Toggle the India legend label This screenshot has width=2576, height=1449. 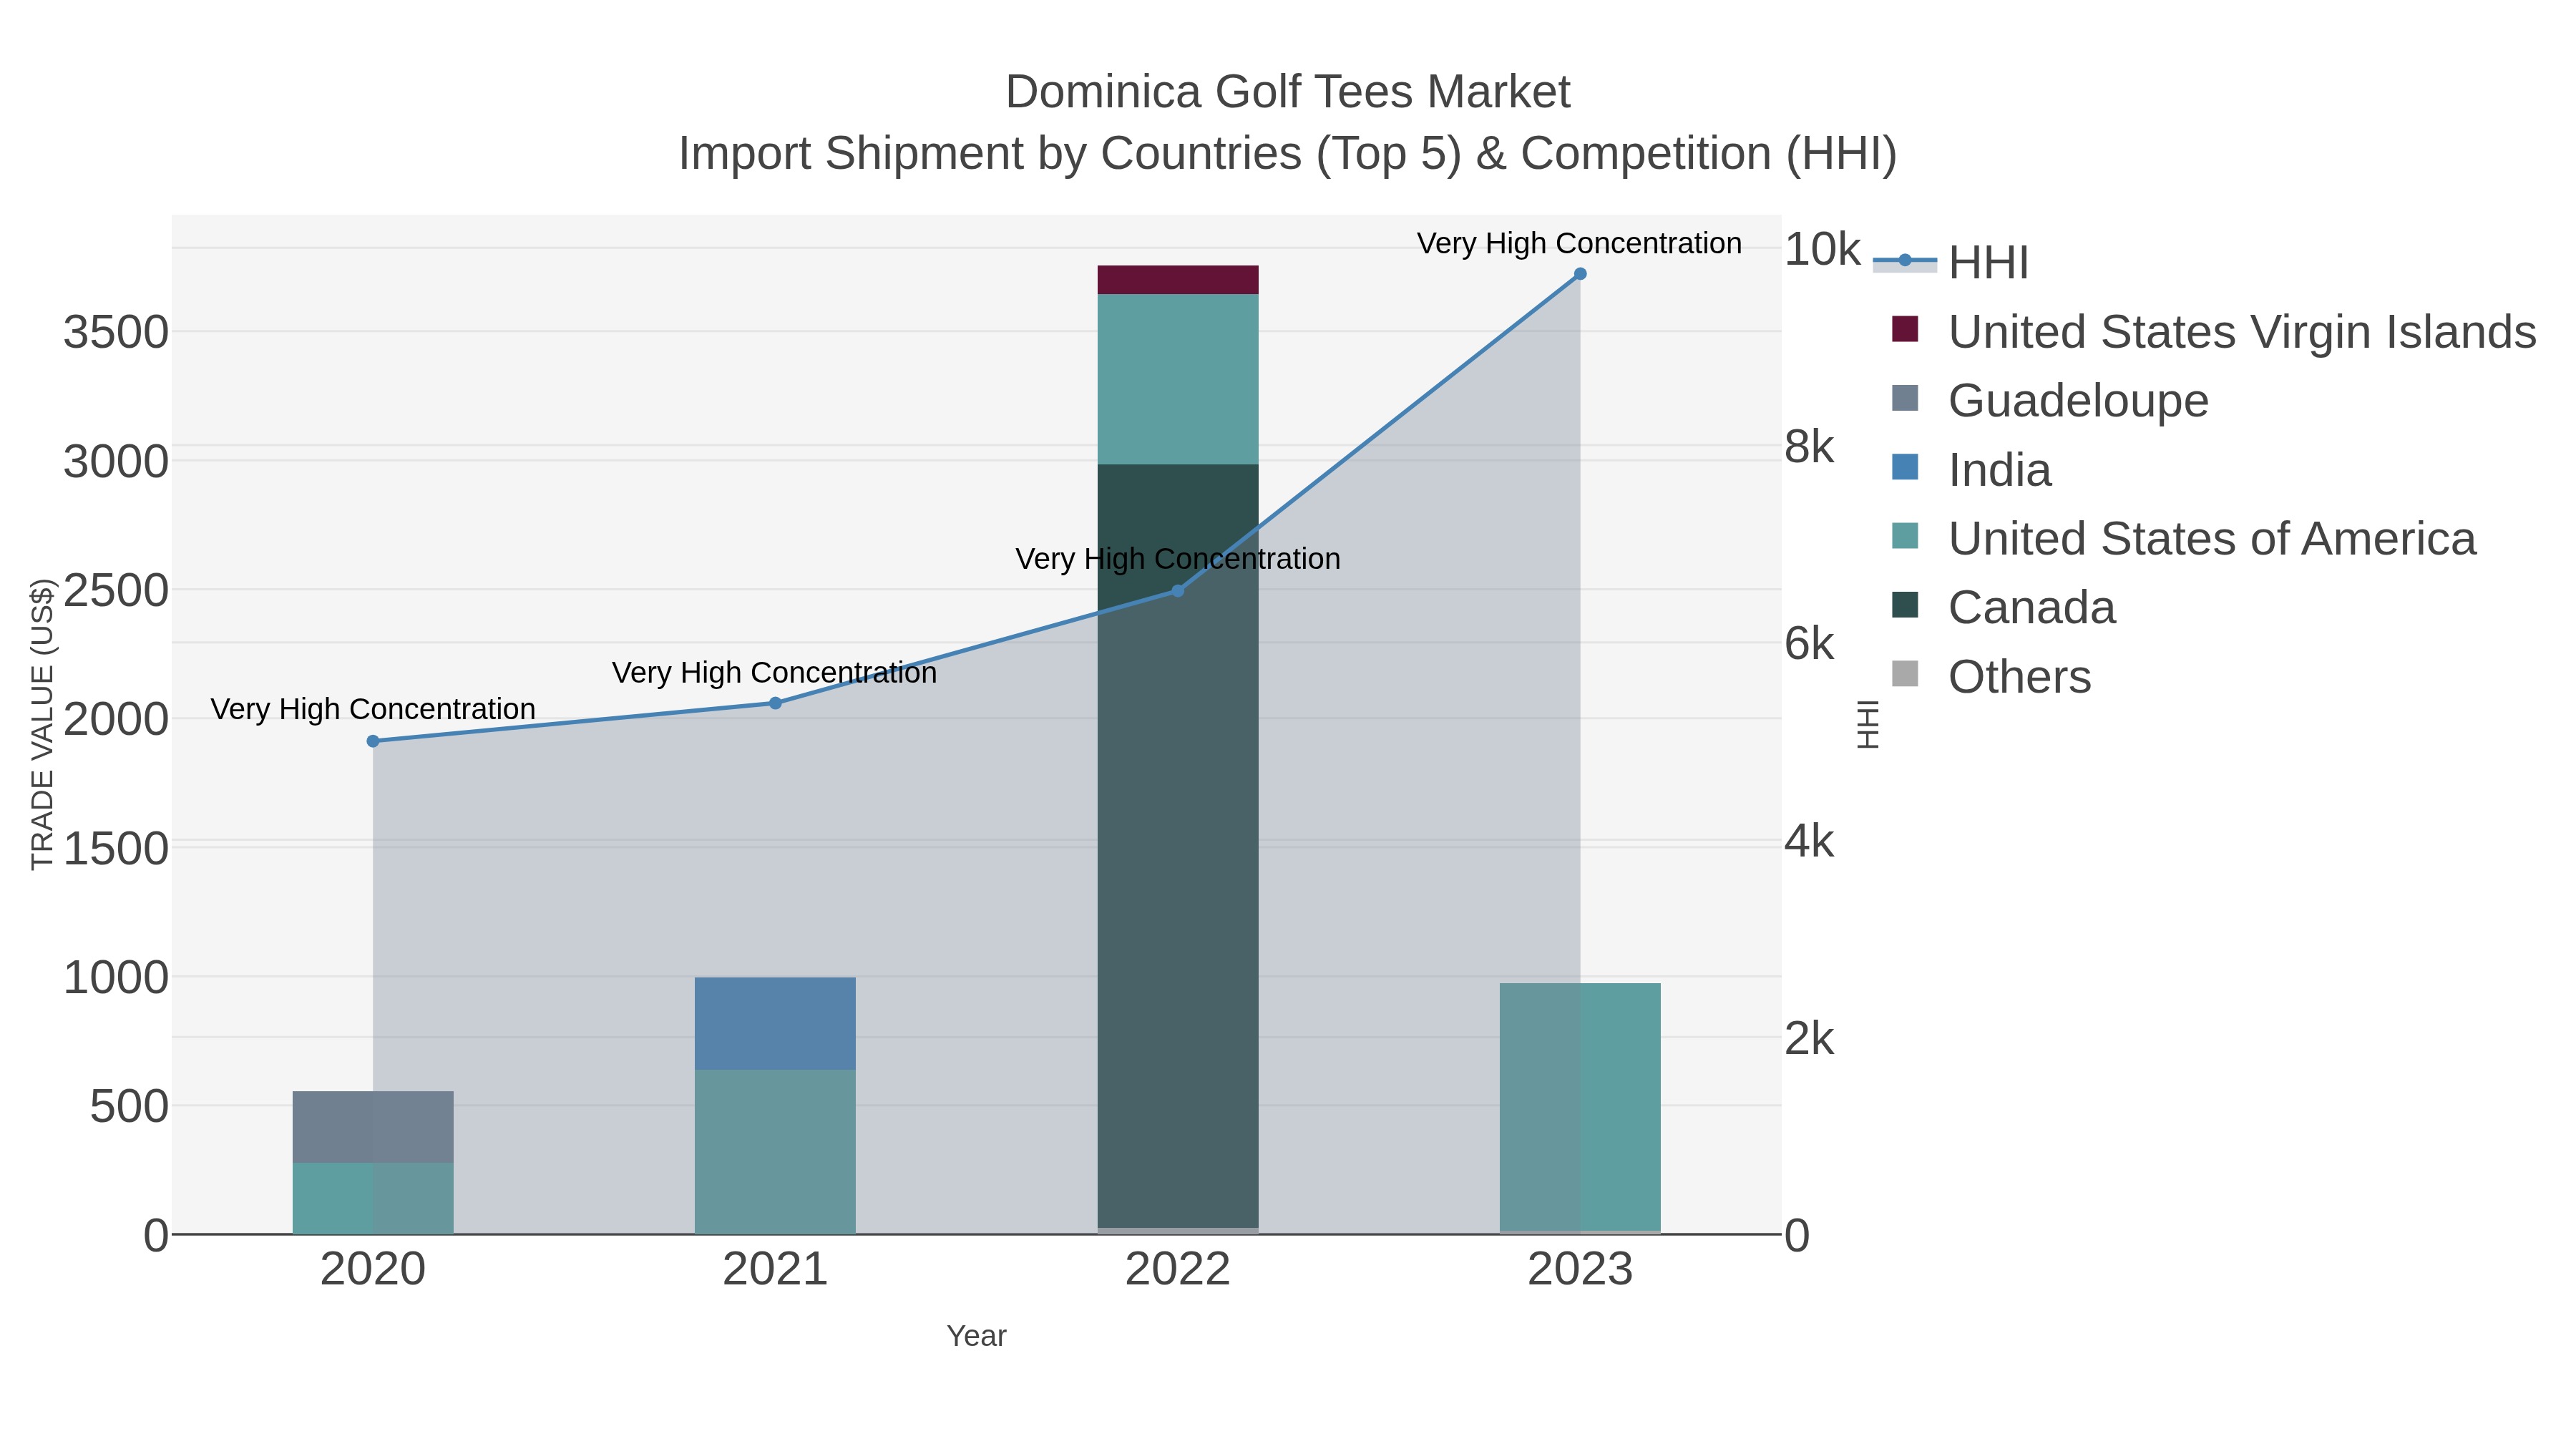pos(1999,470)
